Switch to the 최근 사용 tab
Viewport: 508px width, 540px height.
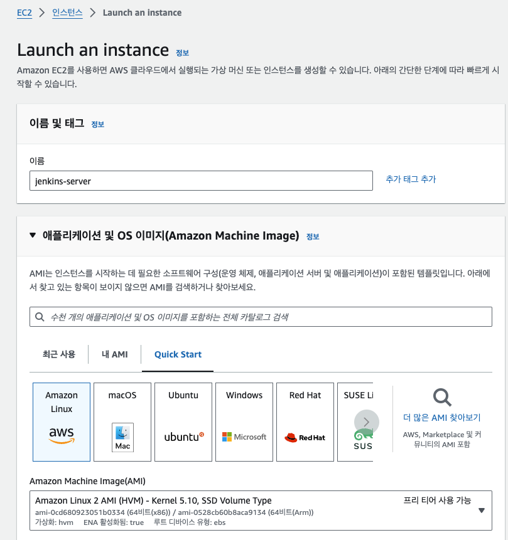[58, 354]
